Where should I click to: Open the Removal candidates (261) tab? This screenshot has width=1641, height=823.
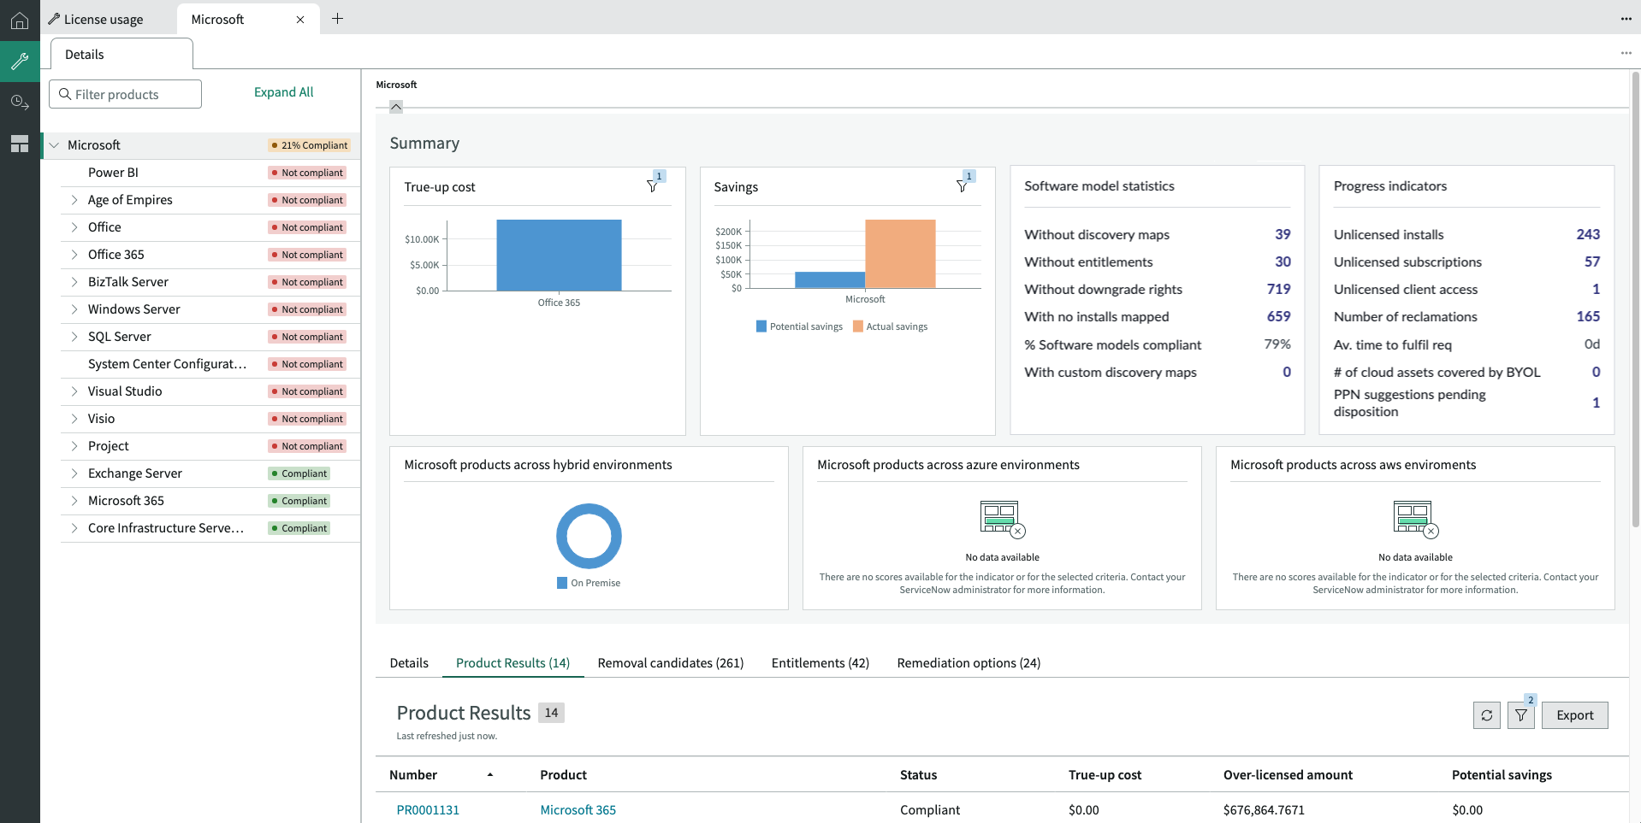click(x=671, y=663)
